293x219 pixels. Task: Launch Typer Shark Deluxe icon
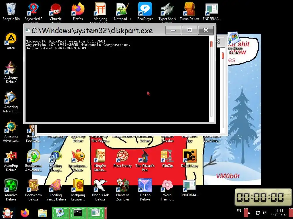167,11
